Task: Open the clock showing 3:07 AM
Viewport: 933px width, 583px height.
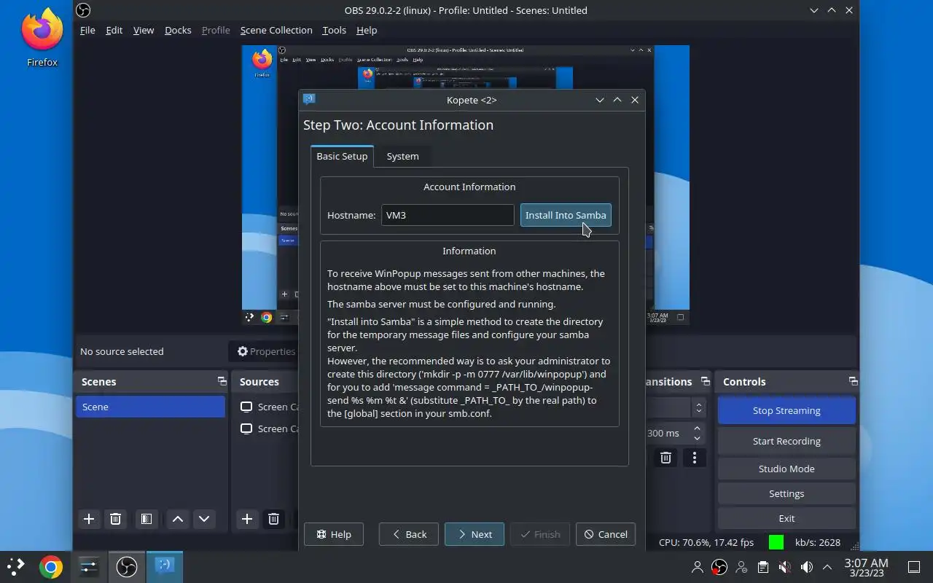Action: pos(866,567)
